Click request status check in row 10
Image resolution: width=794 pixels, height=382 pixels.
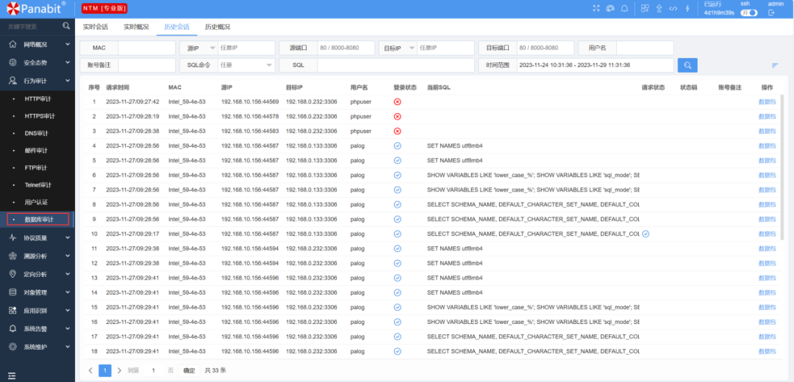[645, 234]
